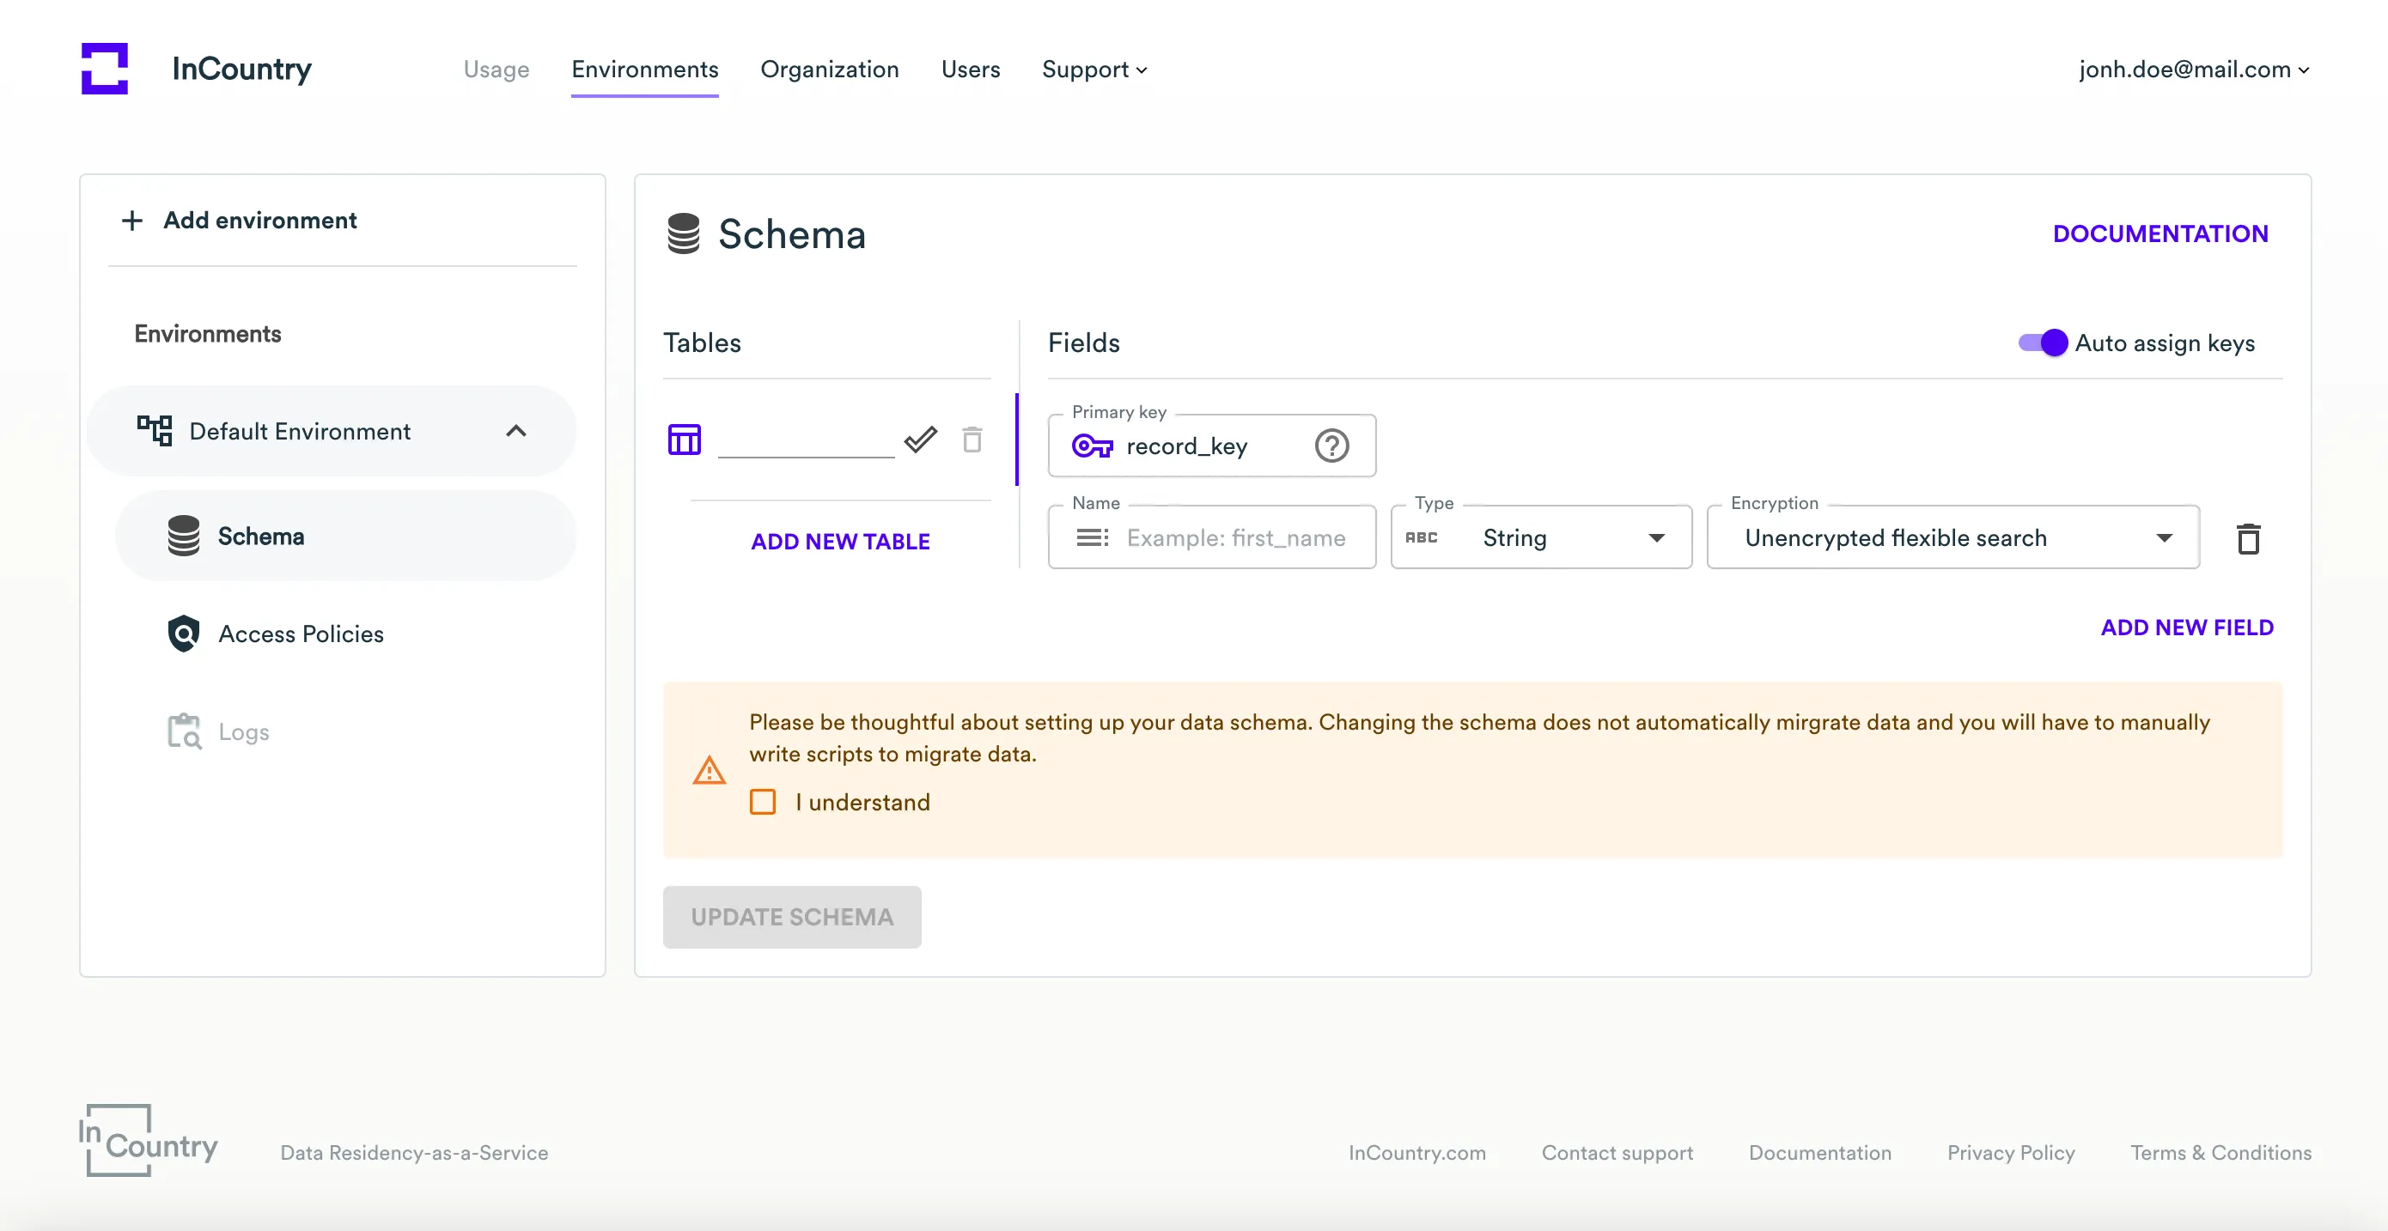This screenshot has height=1231, width=2388.
Task: Click the plus icon beside Add environment
Action: [x=132, y=221]
